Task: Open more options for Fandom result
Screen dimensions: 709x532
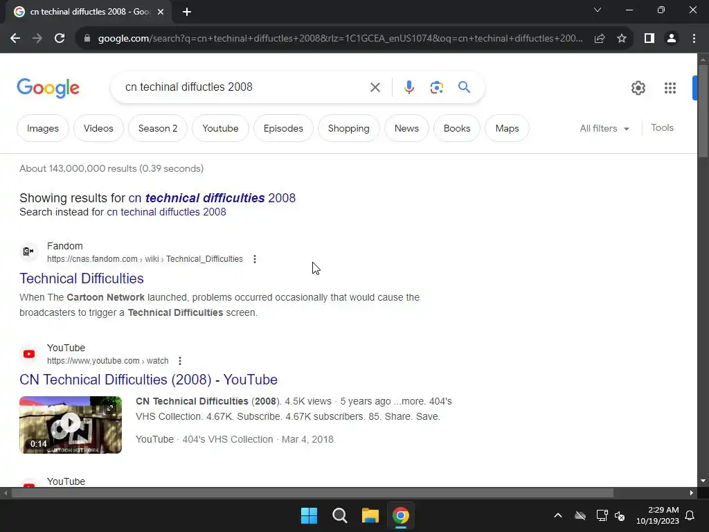Action: [255, 259]
